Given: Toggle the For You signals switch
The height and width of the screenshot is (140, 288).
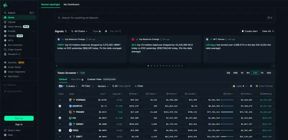Looking at the screenshot, I should pos(106,31).
